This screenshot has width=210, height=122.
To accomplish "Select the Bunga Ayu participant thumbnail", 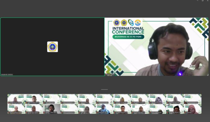I will click(x=34, y=109).
